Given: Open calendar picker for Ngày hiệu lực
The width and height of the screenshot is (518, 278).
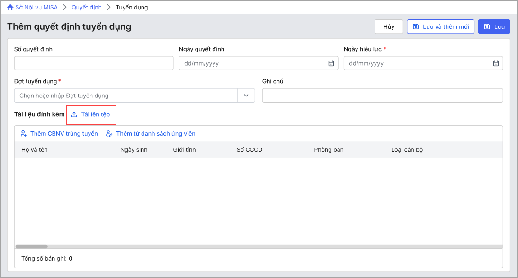Looking at the screenshot, I should click(496, 63).
